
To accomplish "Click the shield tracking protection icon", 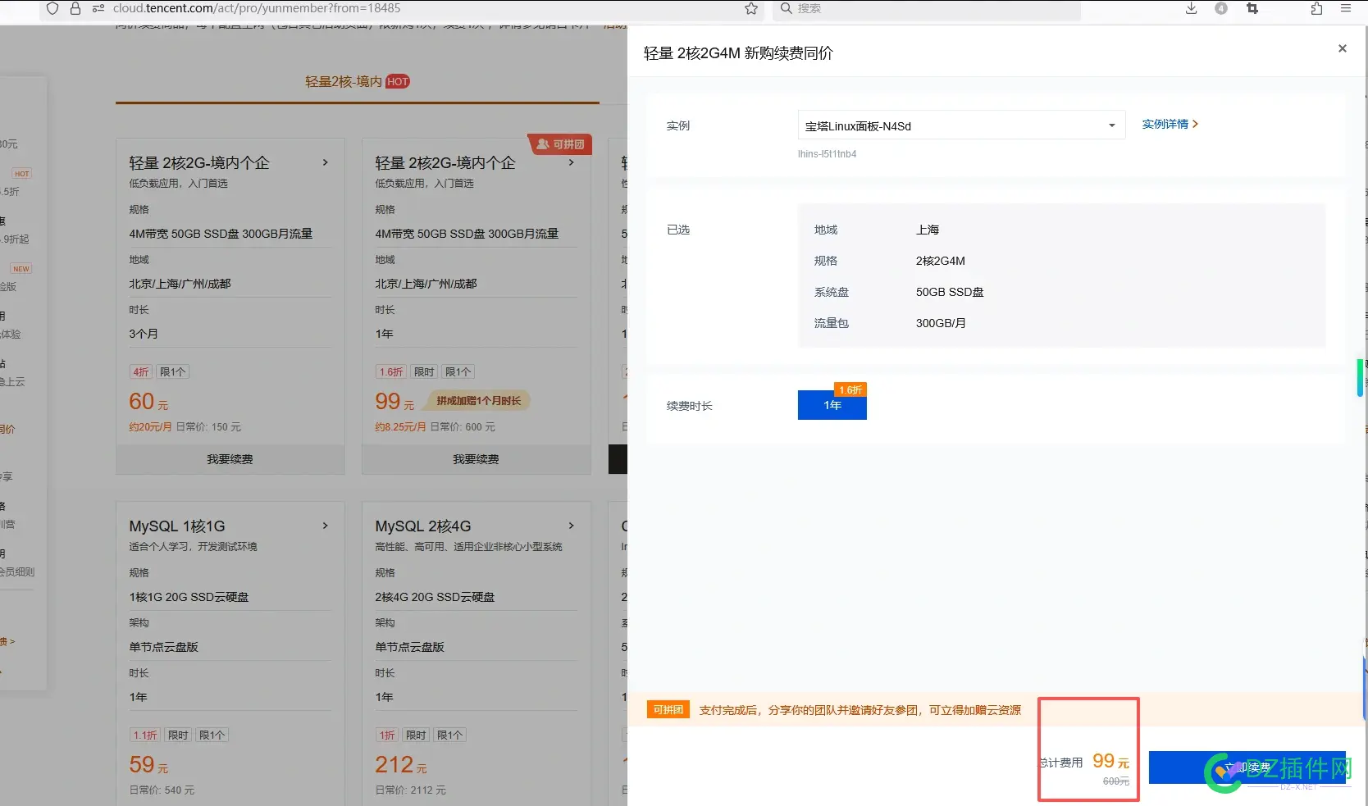I will click(52, 8).
